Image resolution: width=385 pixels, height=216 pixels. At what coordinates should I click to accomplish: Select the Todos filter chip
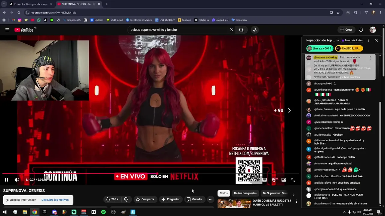point(224,193)
